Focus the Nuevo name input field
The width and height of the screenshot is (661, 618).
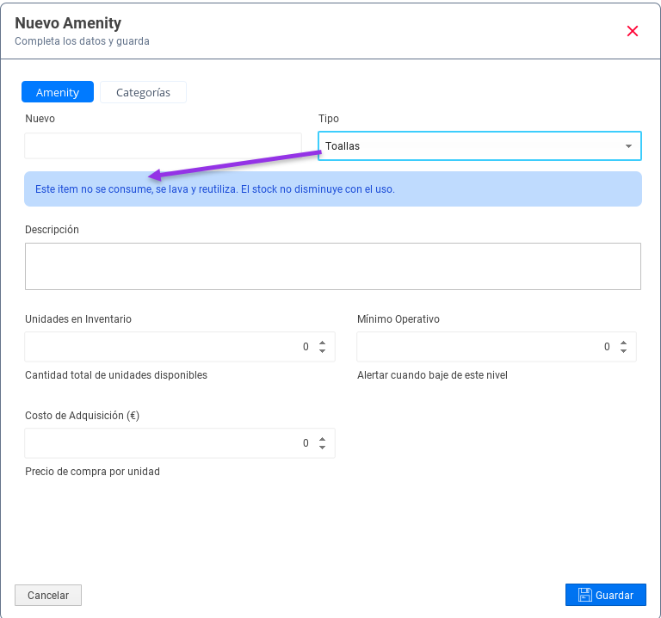pyautogui.click(x=163, y=145)
